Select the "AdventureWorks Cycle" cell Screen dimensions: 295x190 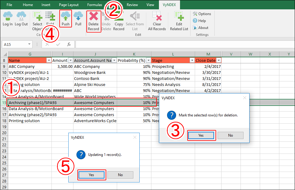coord(95,121)
